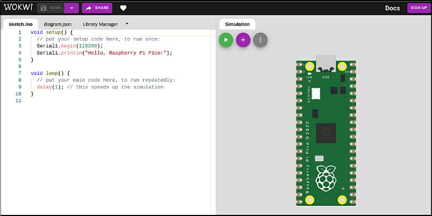Image resolution: width=432 pixels, height=216 pixels.
Task: Click line number 11 in the editor
Action: coord(18,100)
